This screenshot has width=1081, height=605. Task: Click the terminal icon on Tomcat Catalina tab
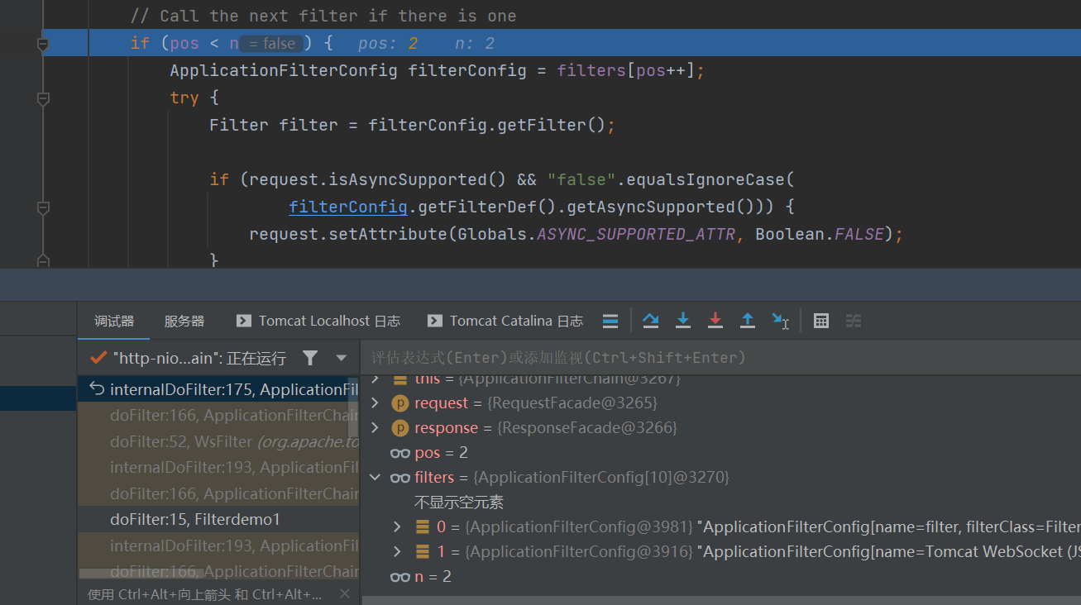434,321
